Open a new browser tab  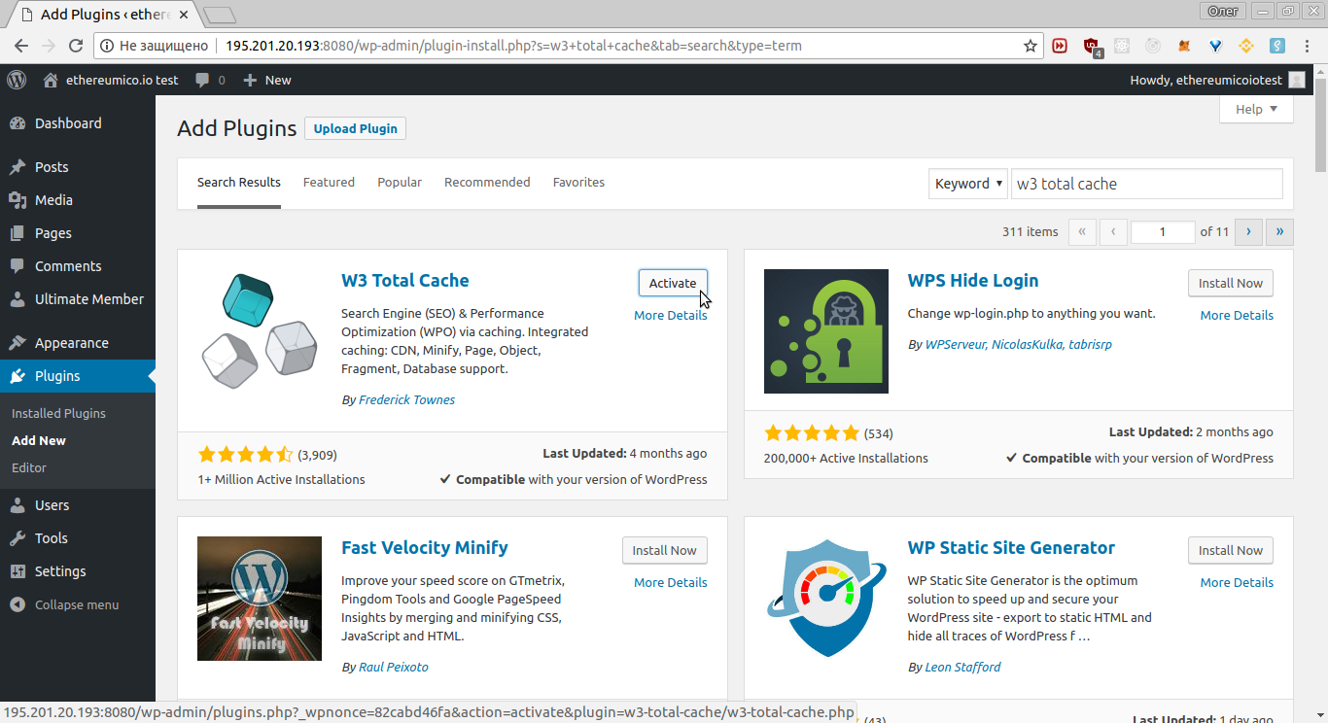tap(221, 15)
